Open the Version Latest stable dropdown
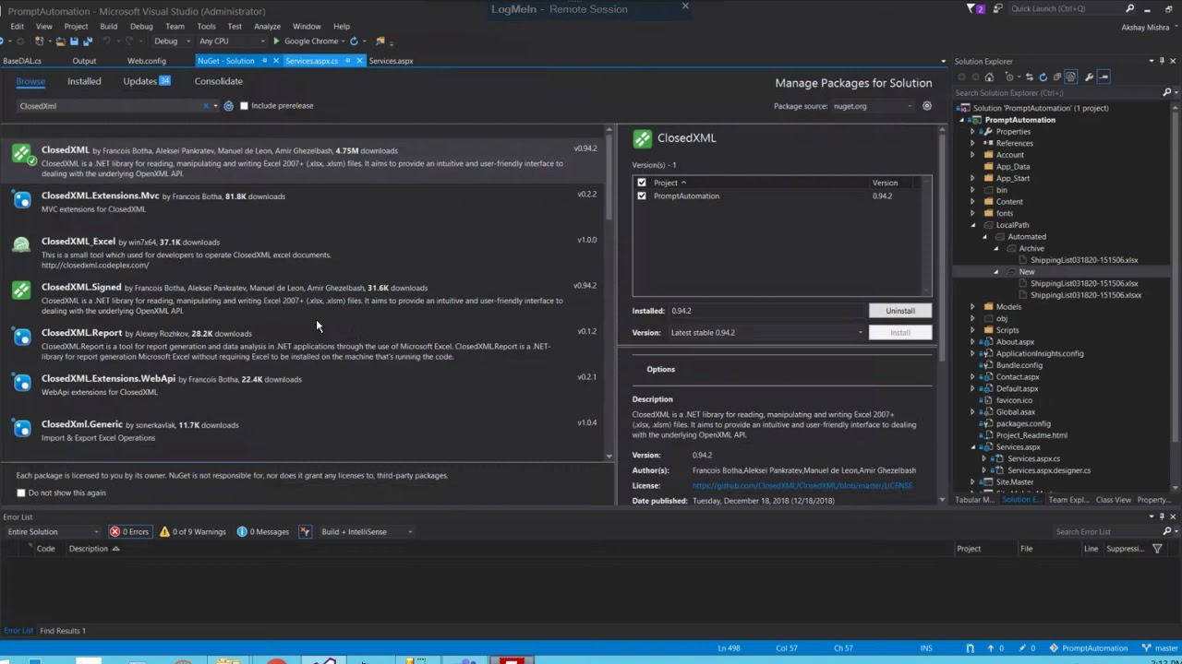This screenshot has width=1182, height=664. [766, 333]
